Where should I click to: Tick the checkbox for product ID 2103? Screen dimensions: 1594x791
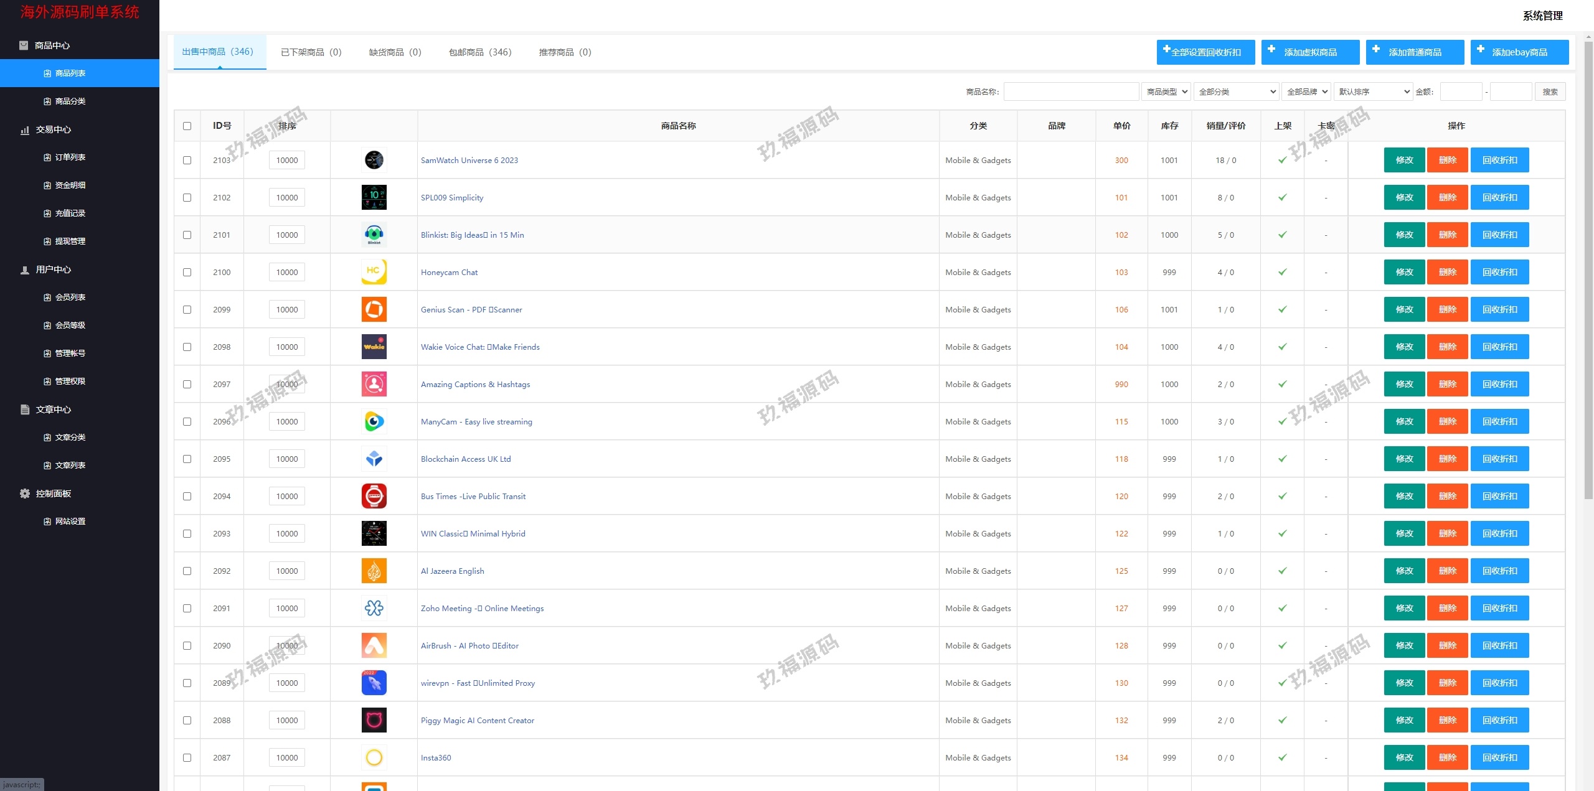(187, 160)
